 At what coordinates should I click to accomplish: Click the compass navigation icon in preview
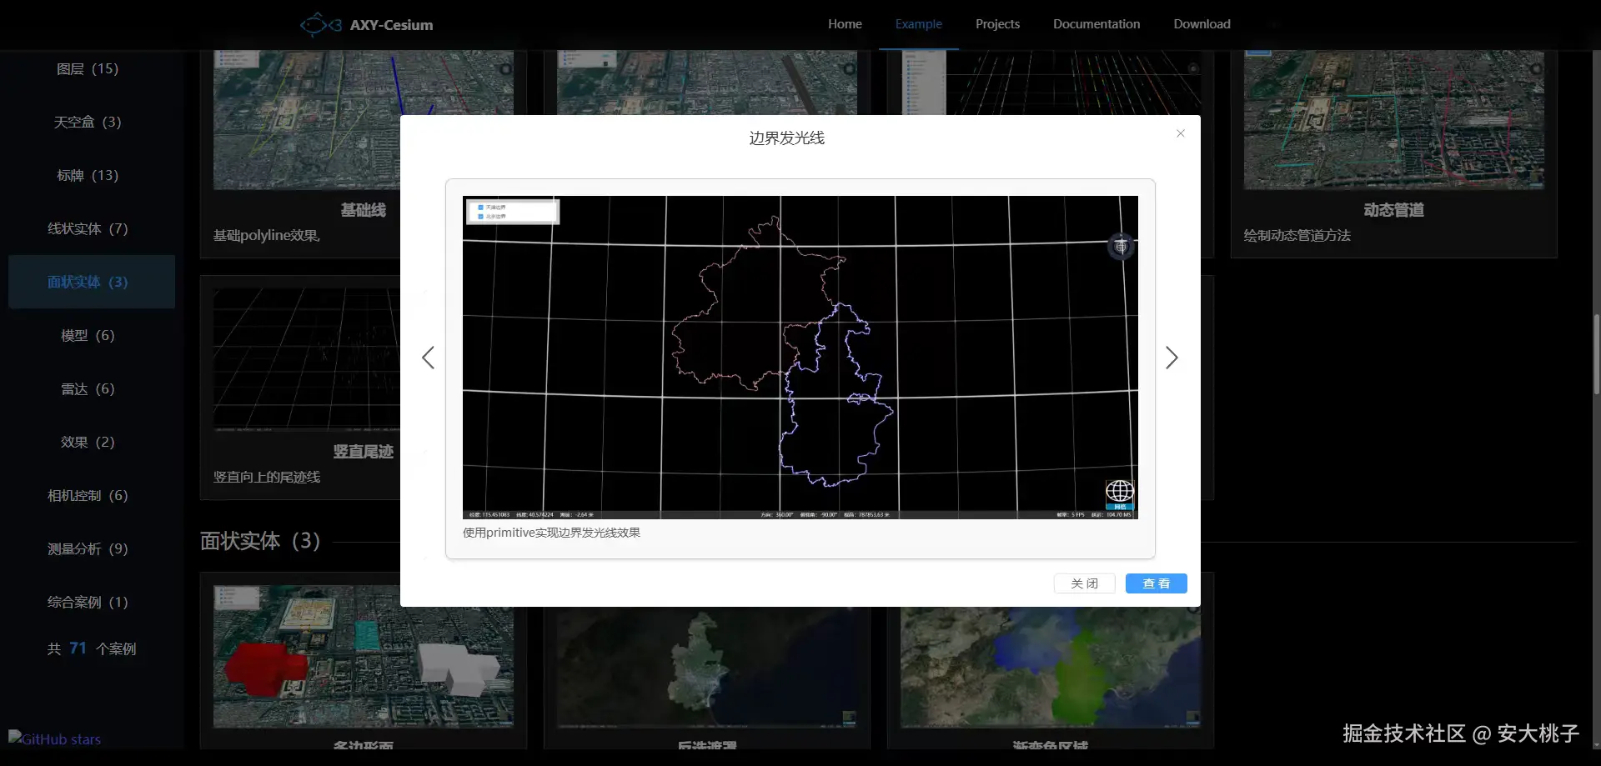coord(1121,246)
